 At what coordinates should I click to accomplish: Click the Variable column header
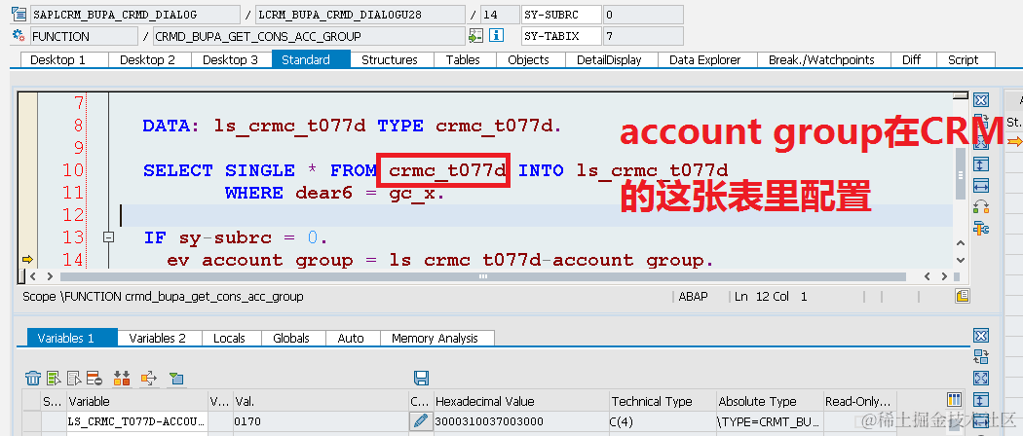tap(136, 402)
